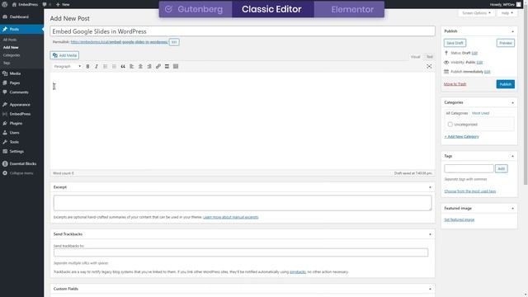Align text center
Screen dimensions: 528x297
(x=140, y=66)
